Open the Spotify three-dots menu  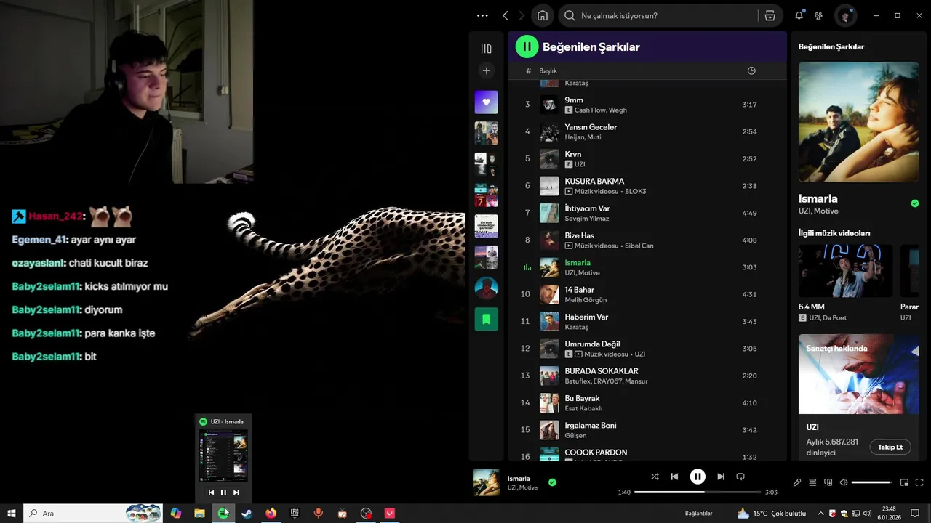pos(482,15)
